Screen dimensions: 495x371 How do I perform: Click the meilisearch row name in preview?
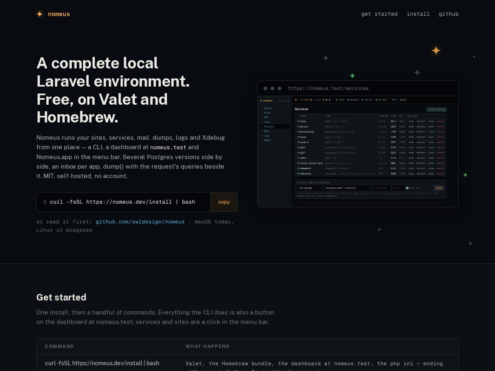click(306, 131)
